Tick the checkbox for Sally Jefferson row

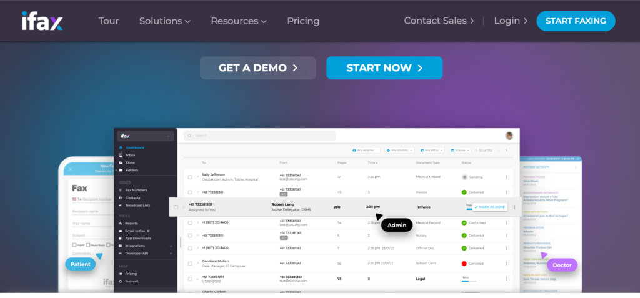click(190, 177)
